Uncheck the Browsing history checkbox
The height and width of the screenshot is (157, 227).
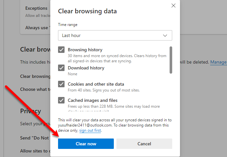pyautogui.click(x=62, y=50)
